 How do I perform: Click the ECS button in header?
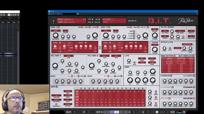99,19
